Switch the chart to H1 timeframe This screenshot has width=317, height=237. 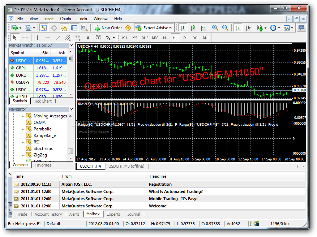point(166,38)
